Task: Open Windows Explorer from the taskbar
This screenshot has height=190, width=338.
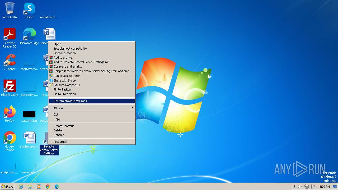Action: 30,187
